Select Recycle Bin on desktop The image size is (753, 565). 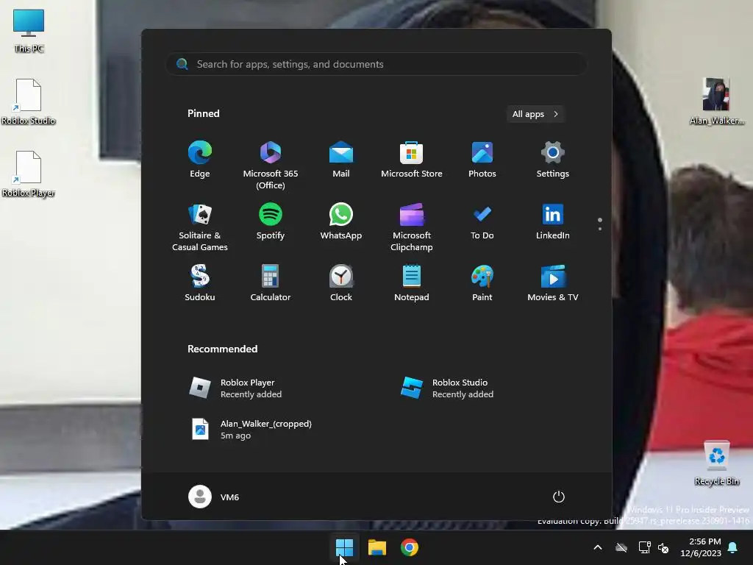tap(716, 463)
